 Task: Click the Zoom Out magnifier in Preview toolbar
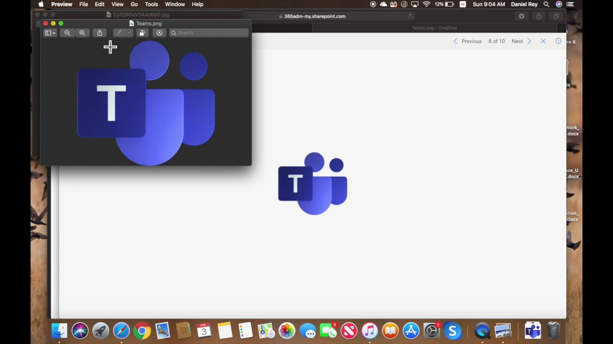[x=67, y=33]
